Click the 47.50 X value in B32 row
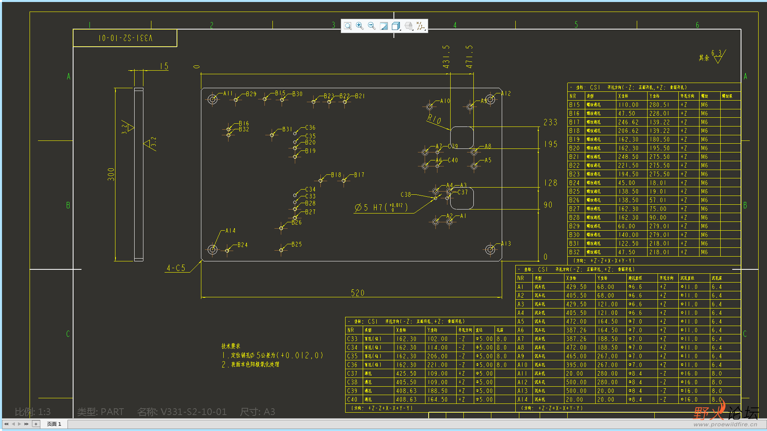 coord(627,252)
